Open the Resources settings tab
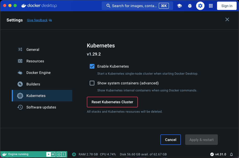Image resolution: width=239 pixels, height=158 pixels. (x=42, y=61)
